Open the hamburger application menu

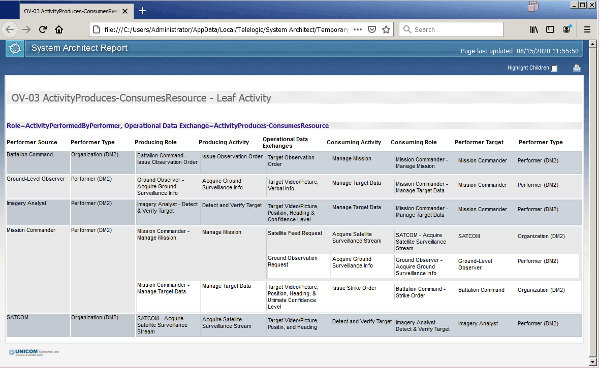(587, 29)
